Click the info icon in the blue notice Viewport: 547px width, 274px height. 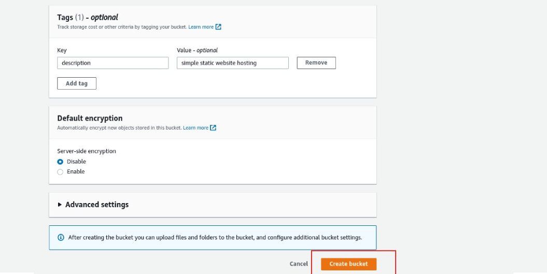[61, 238]
